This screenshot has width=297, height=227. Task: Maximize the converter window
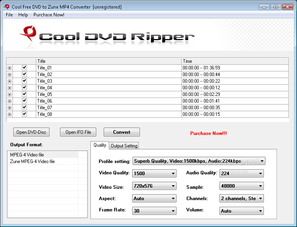276,7
